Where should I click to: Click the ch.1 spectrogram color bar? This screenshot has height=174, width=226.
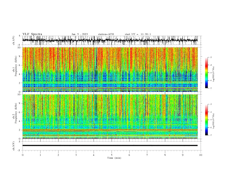click(206, 73)
